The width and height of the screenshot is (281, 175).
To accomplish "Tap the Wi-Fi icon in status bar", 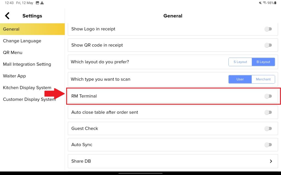I will [x=265, y=3].
